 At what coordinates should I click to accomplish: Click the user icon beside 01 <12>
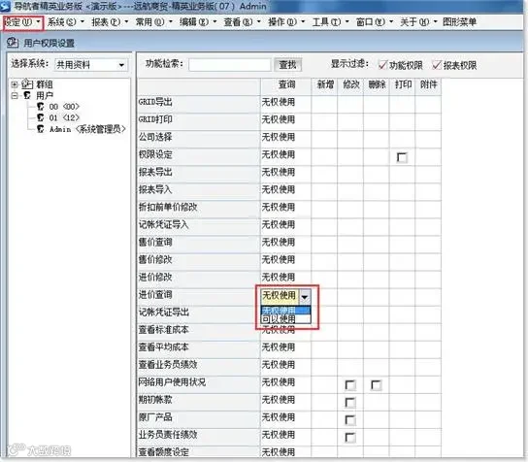click(x=41, y=117)
